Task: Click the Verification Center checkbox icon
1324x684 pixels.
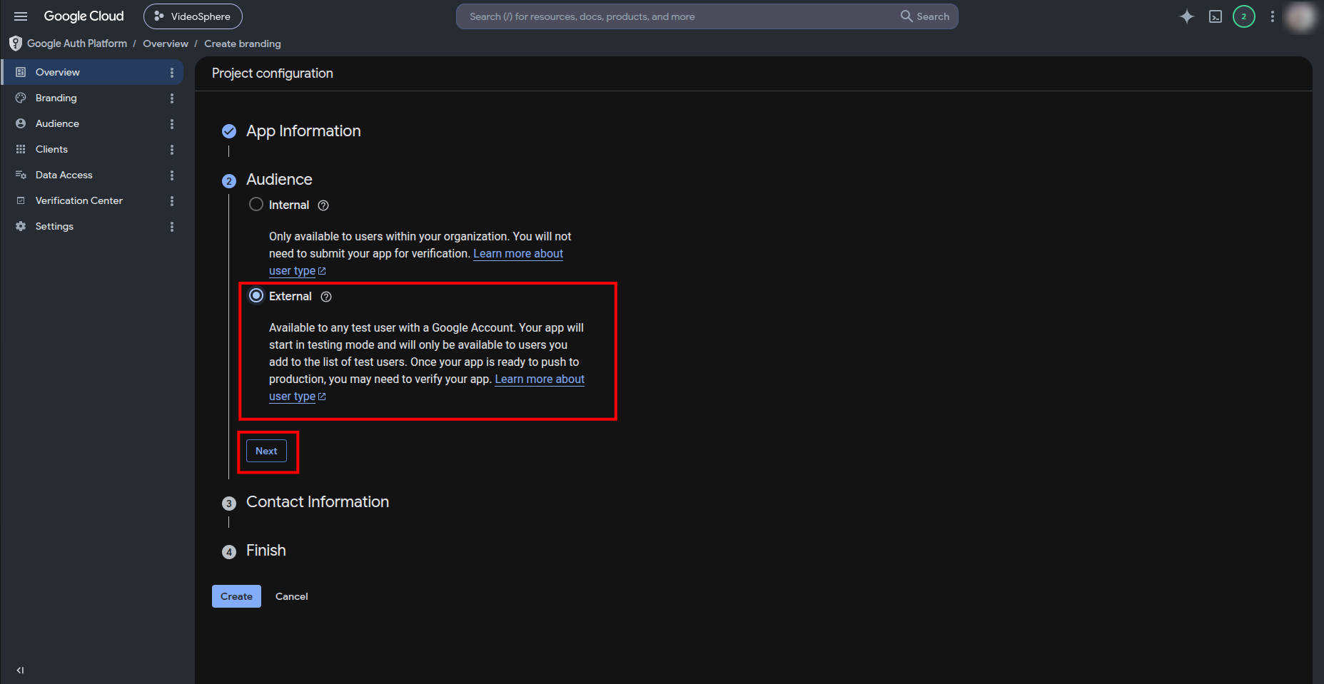Action: [21, 200]
